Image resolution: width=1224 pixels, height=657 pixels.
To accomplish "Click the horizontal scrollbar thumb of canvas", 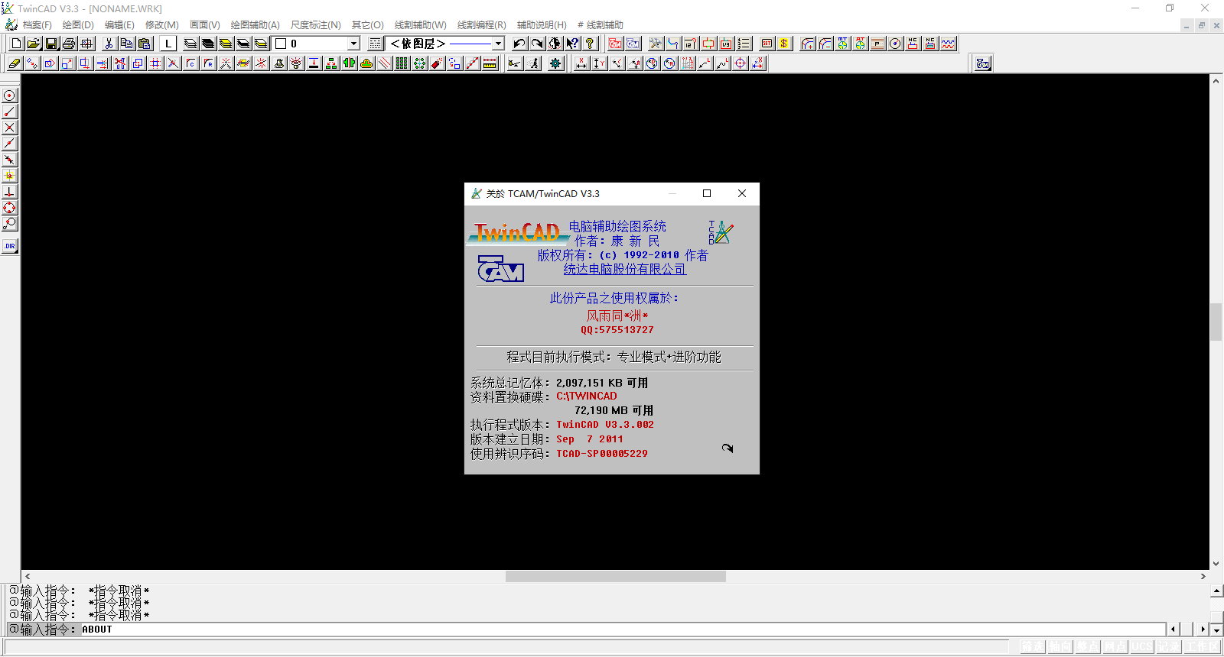I will click(616, 577).
